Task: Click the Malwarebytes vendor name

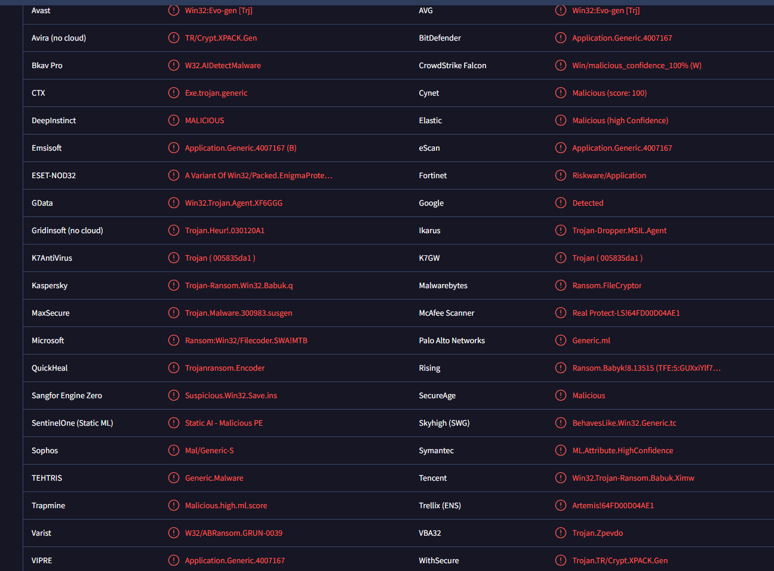Action: [443, 285]
